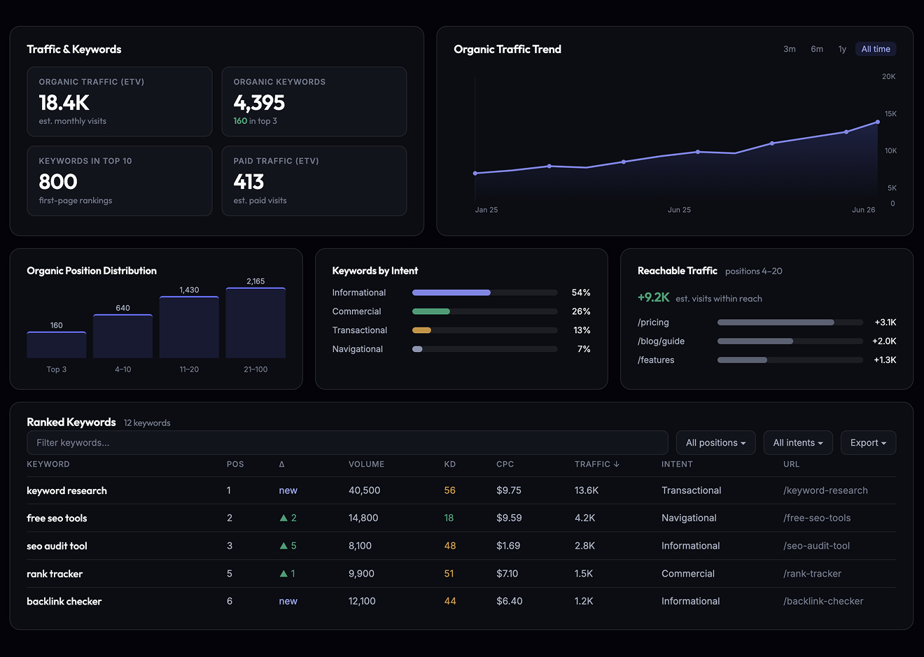Click the 'keyword research' keyword row
The width and height of the screenshot is (924, 657).
pyautogui.click(x=461, y=490)
